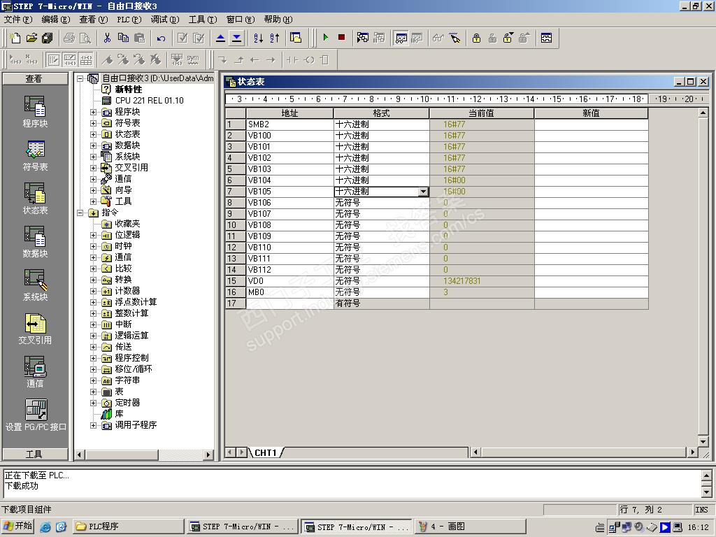The height and width of the screenshot is (537, 716).
Task: Expand the 计数器 instruction folder
Action: (93, 291)
